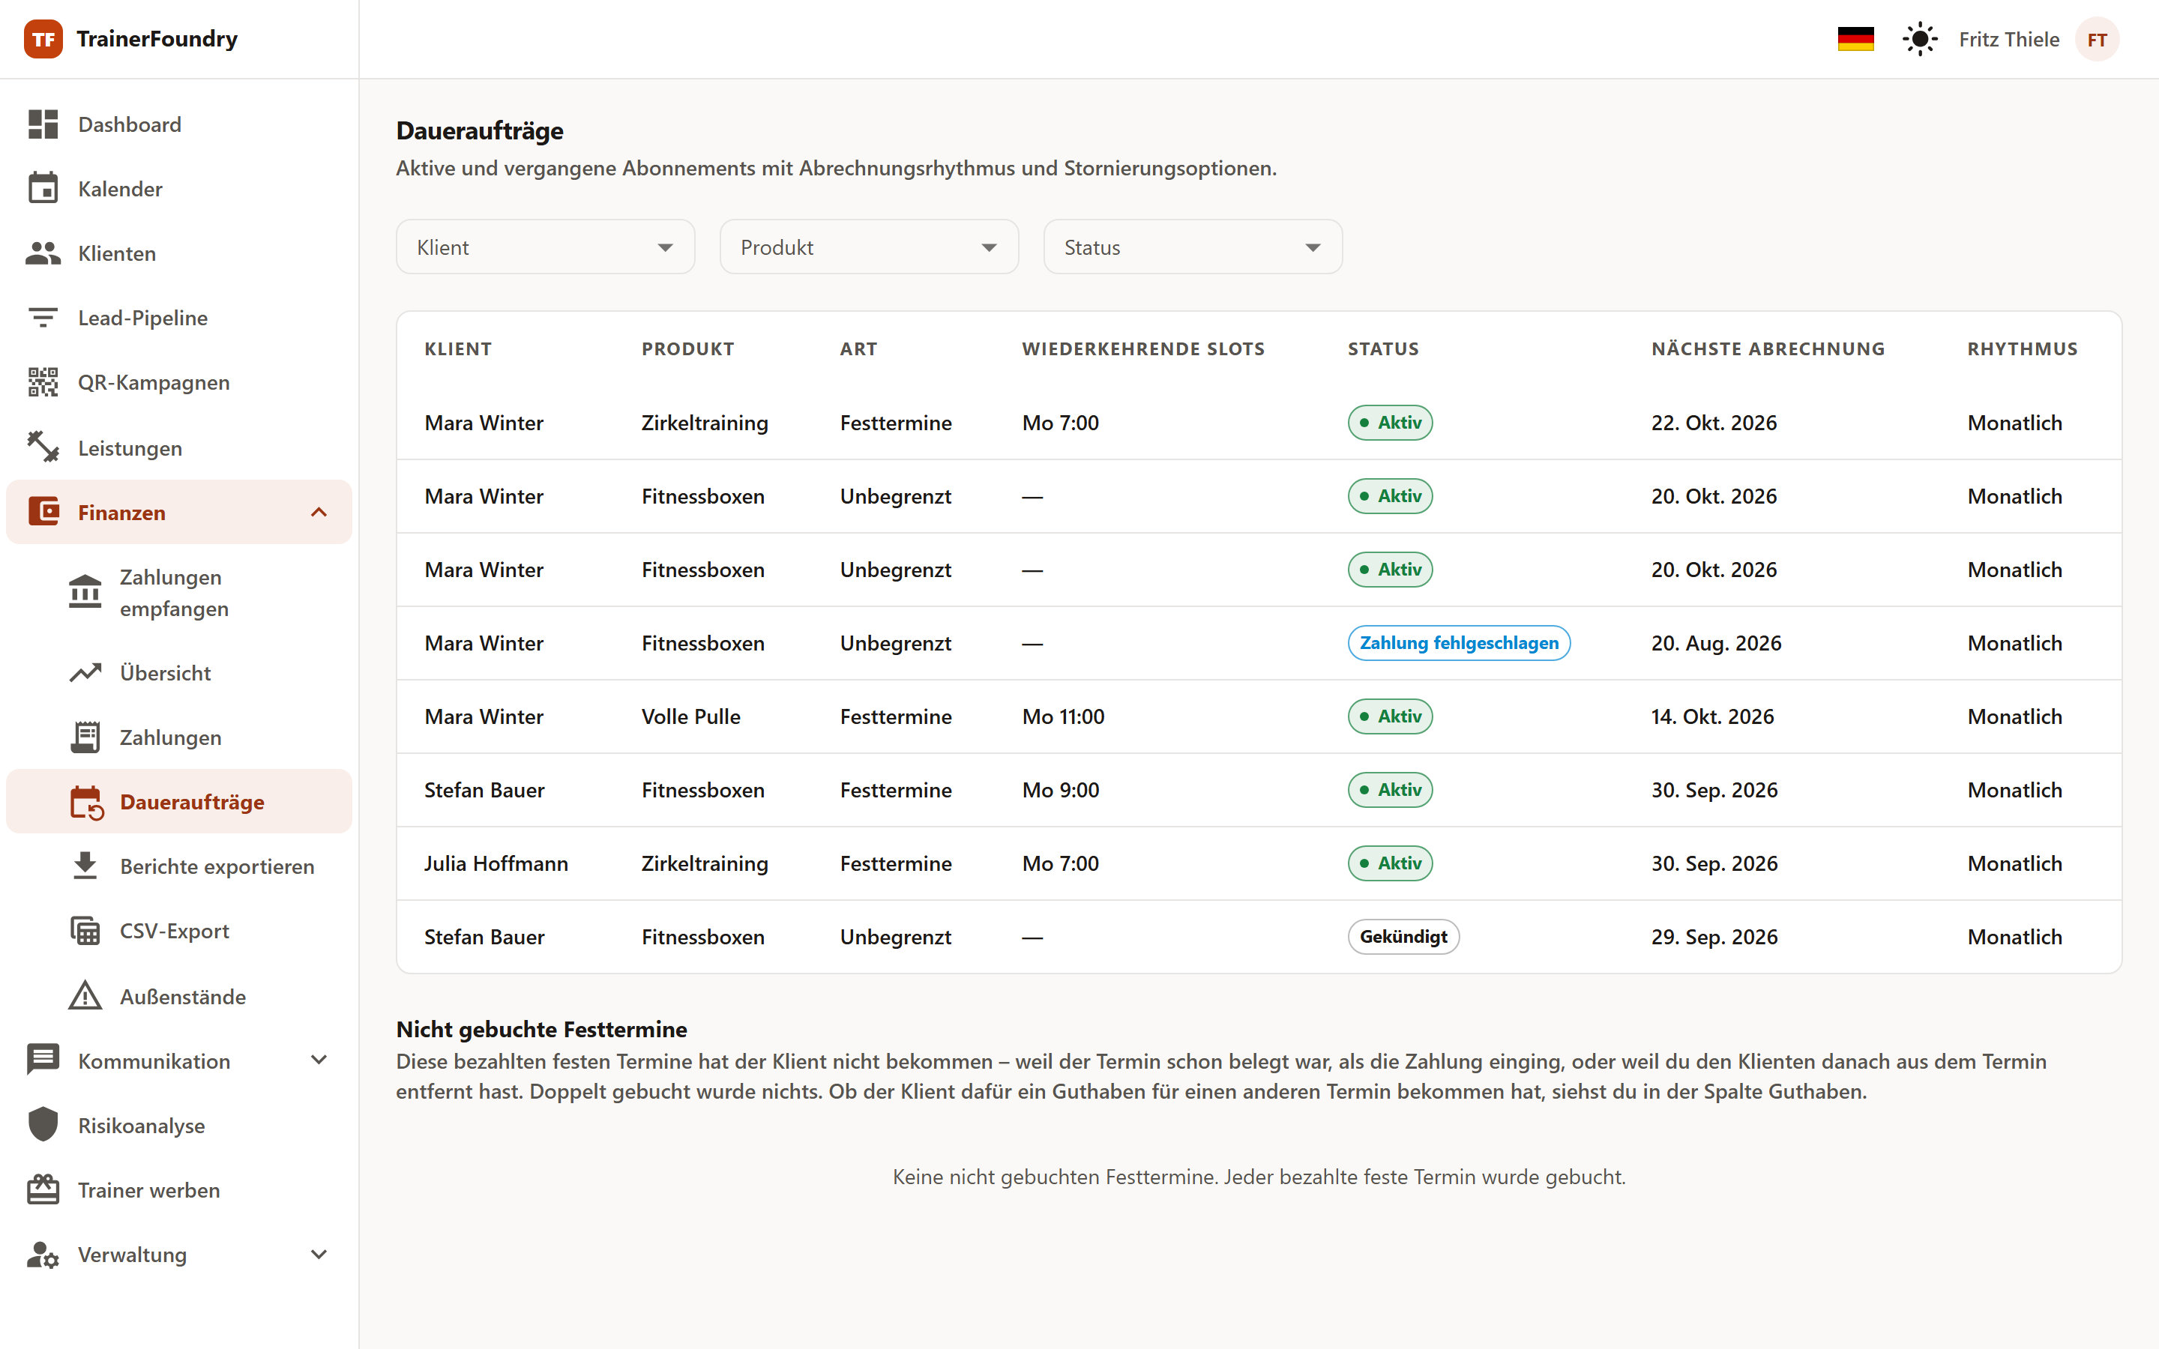Select the Daueraufträge menu item
Image resolution: width=2159 pixels, height=1349 pixels.
[x=178, y=801]
